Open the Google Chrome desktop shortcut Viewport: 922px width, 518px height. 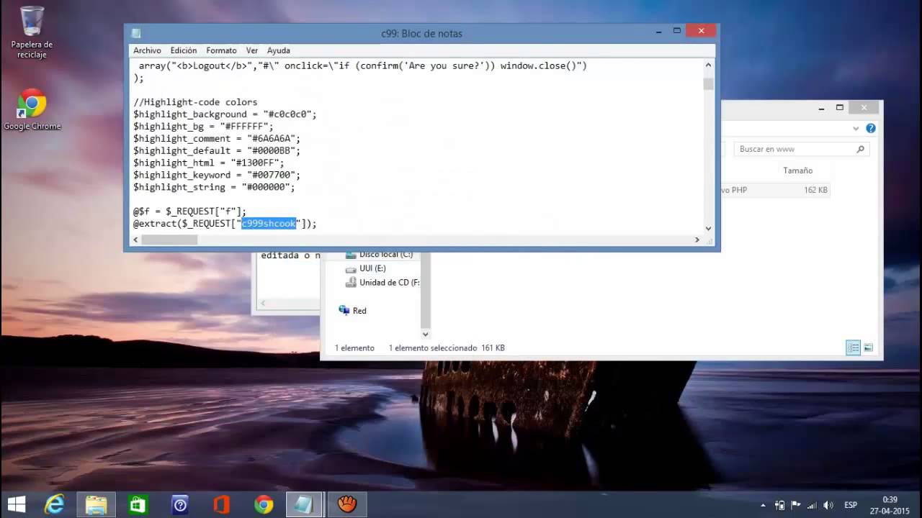pyautogui.click(x=32, y=110)
